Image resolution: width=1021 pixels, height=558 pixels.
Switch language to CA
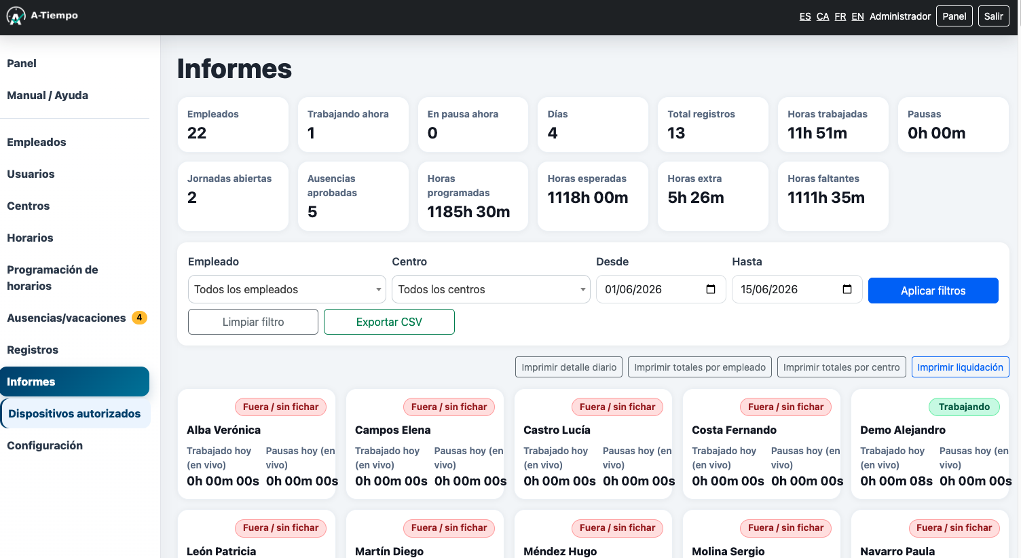[x=823, y=16]
